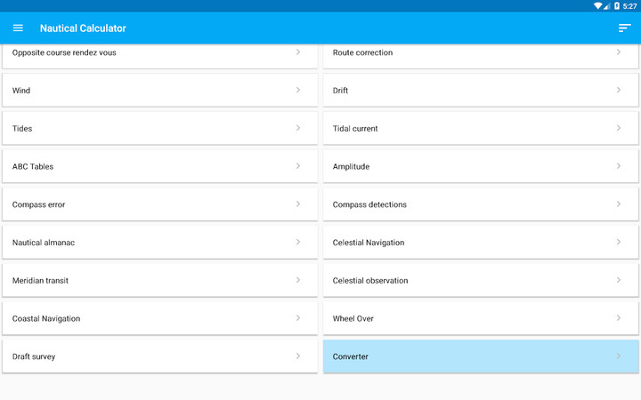Open Compass detections item
Screen dimensions: 641x400
pyautogui.click(x=480, y=204)
